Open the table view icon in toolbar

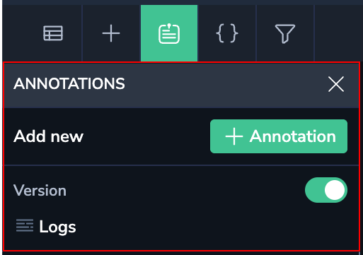[x=53, y=33]
